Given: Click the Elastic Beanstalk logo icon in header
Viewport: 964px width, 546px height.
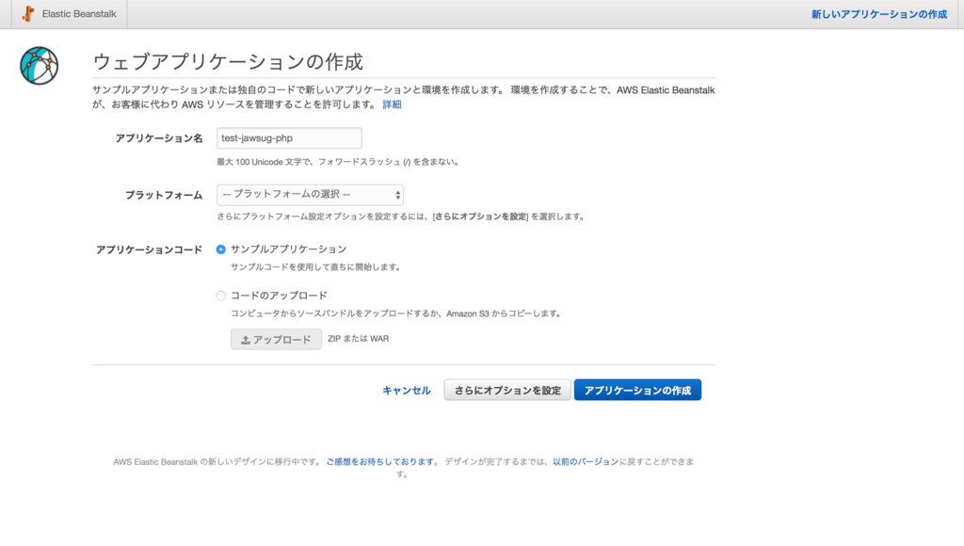Looking at the screenshot, I should coord(27,13).
